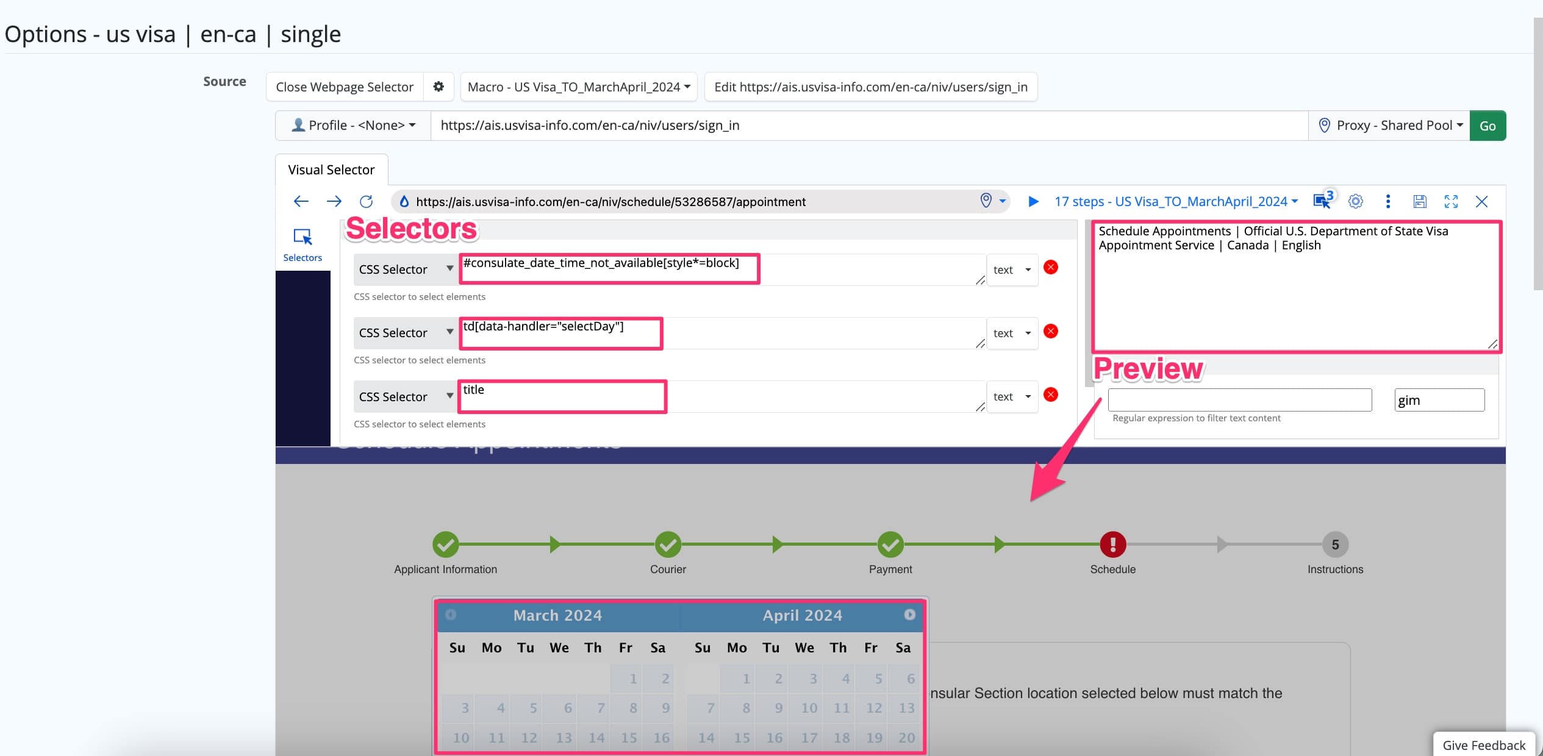Click the browser forward arrow icon

(x=334, y=201)
